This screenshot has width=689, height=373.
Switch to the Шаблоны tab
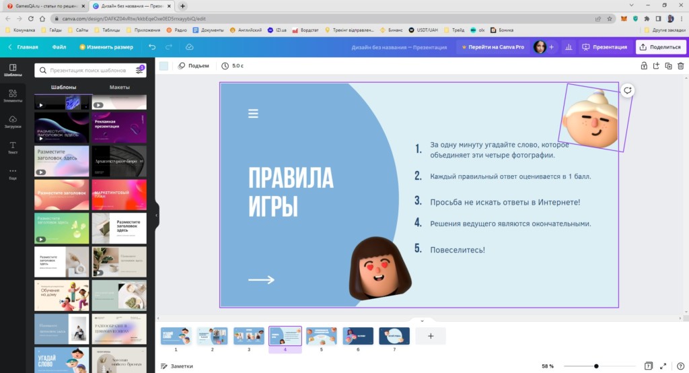(63, 87)
